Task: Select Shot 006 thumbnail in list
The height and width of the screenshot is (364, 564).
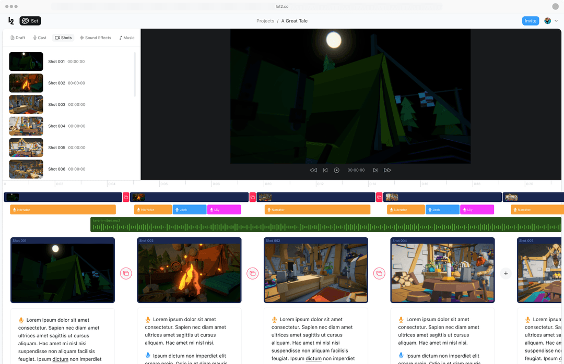Action: pos(26,169)
